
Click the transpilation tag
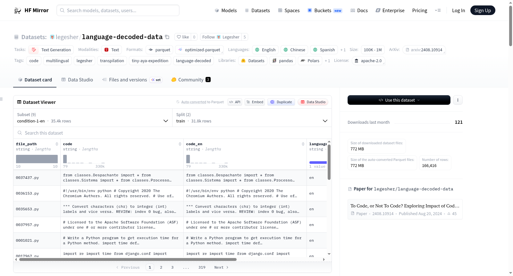pyautogui.click(x=112, y=61)
